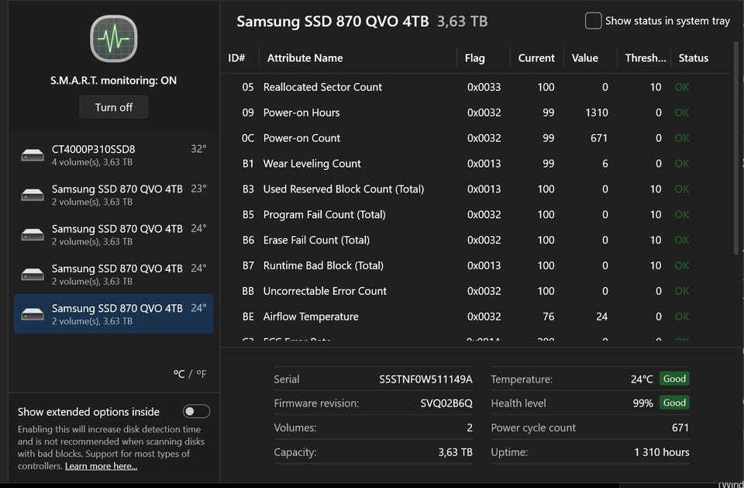The height and width of the screenshot is (488, 744).
Task: Sort by Attribute Name column header
Action: click(x=305, y=58)
